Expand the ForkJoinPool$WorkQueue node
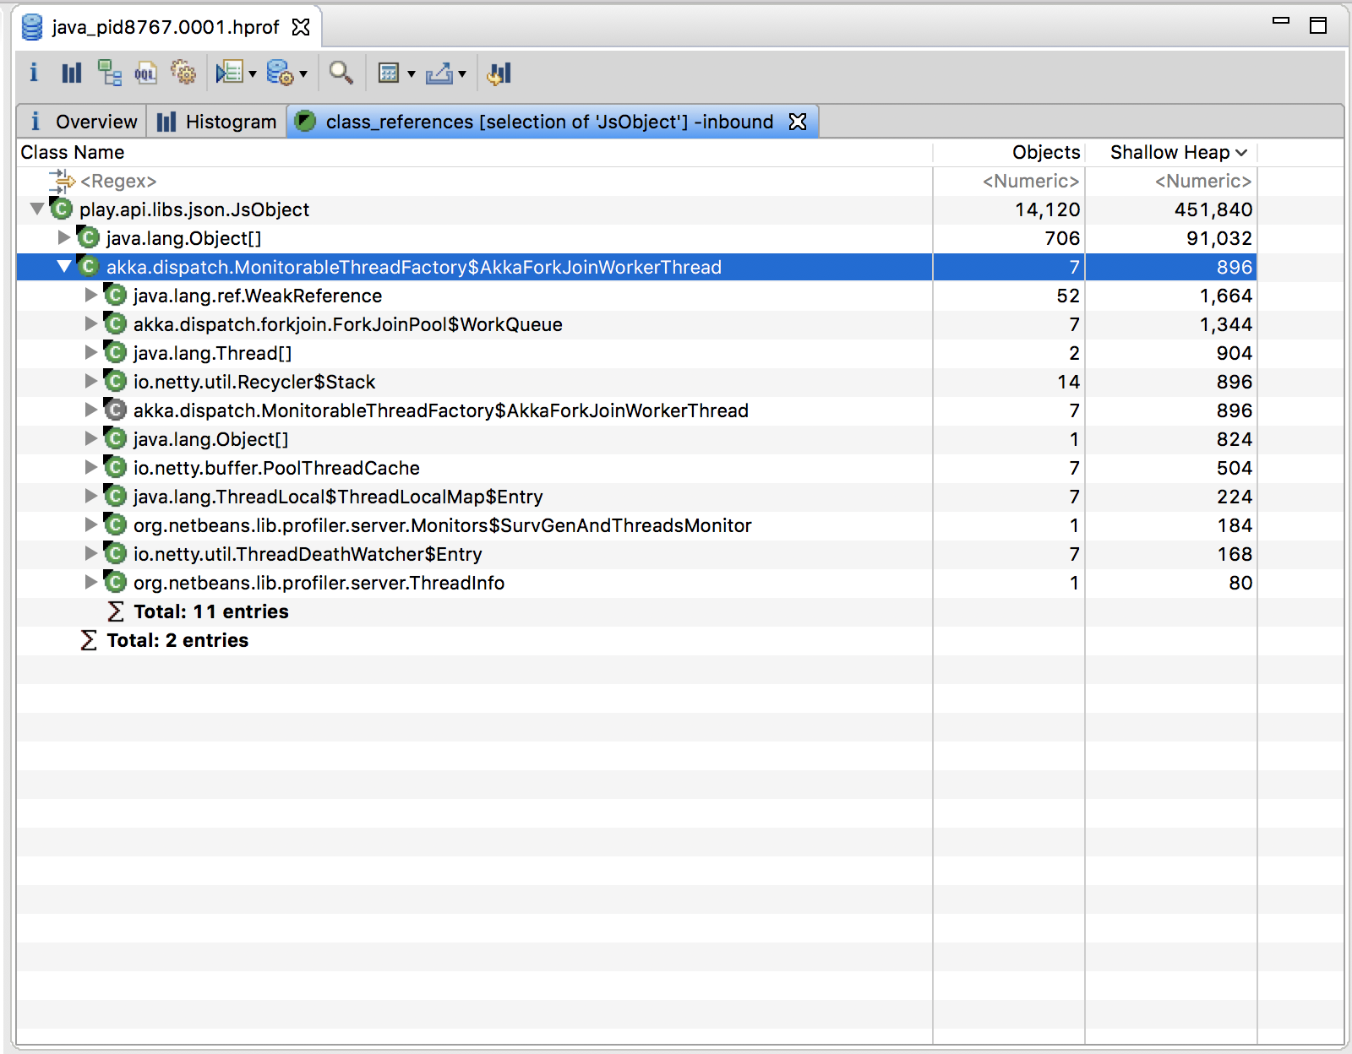The width and height of the screenshot is (1352, 1054). click(x=90, y=323)
